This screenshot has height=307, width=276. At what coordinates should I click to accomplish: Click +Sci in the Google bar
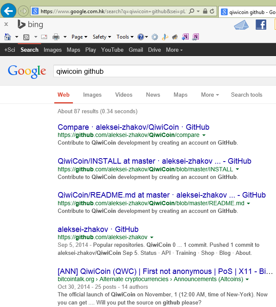pyautogui.click(x=10, y=50)
